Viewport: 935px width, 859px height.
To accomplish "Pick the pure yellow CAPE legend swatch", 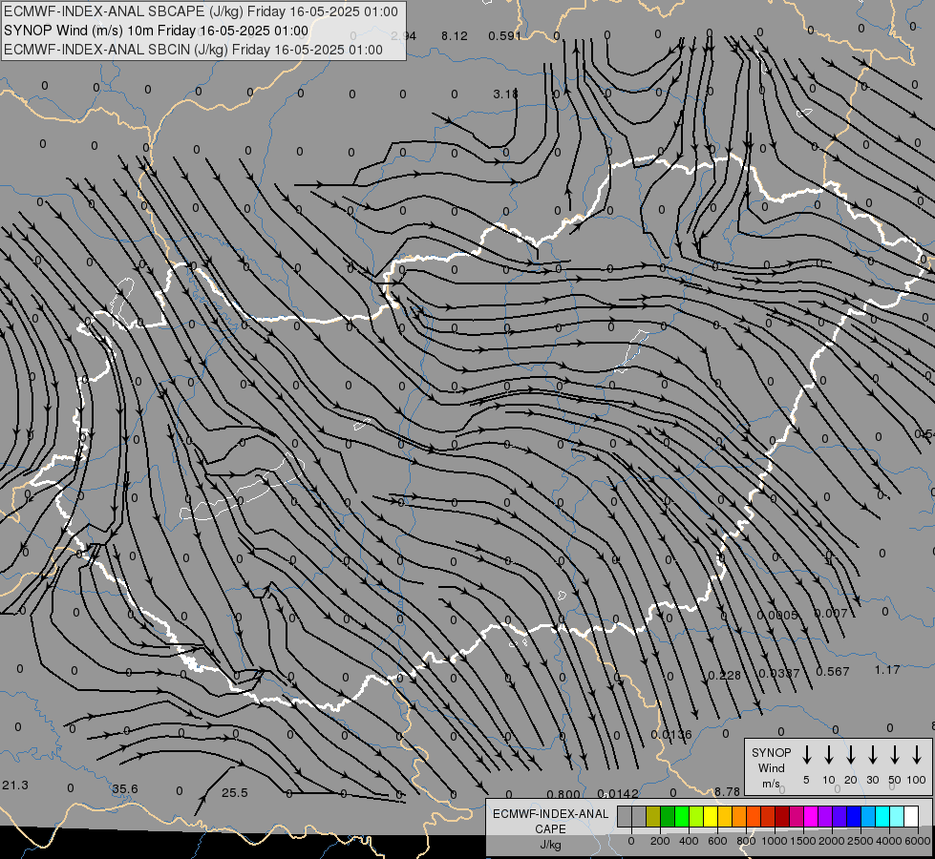I will click(x=711, y=817).
